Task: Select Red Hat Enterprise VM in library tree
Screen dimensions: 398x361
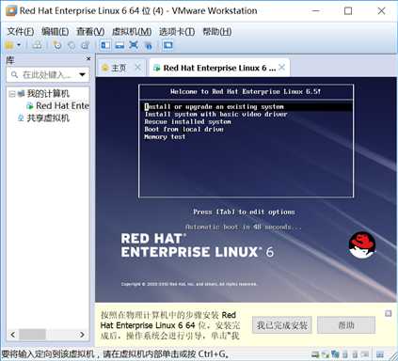Action: 62,106
